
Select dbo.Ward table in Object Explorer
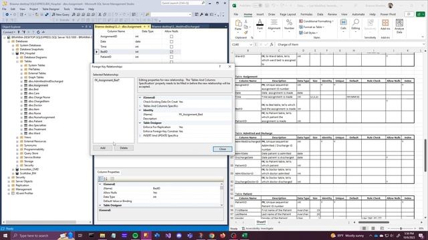34,133
